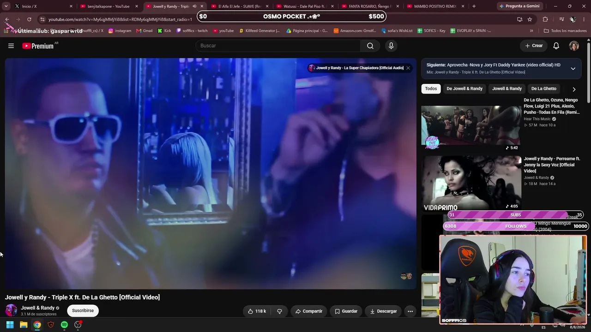591x332 pixels.
Task: Click the YouTube search magnifier button
Action: pyautogui.click(x=370, y=46)
